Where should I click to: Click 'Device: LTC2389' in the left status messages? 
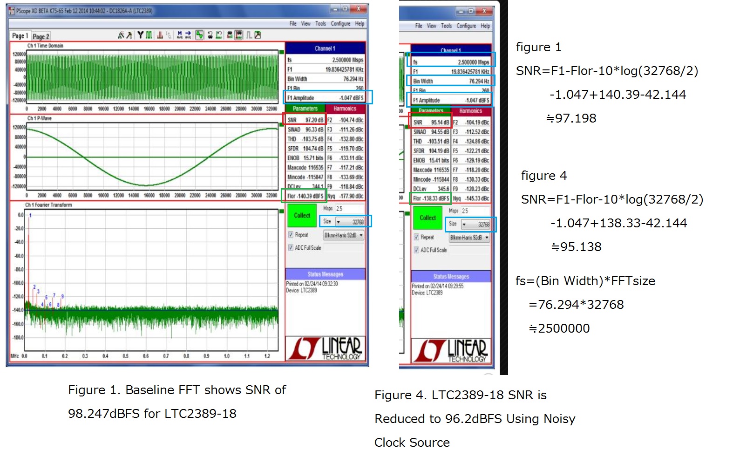pyautogui.click(x=301, y=290)
